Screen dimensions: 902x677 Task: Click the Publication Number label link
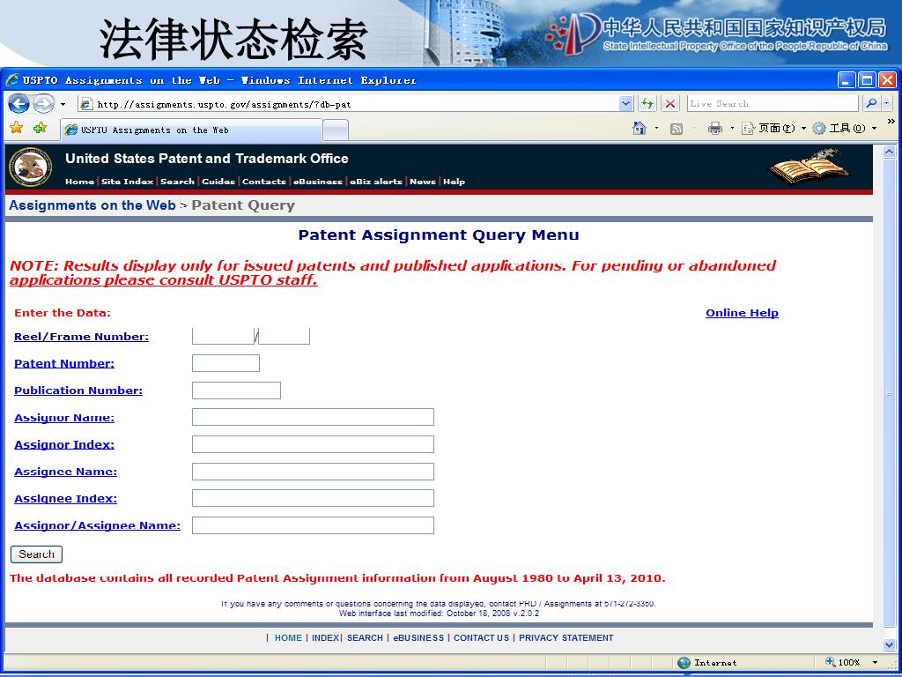click(78, 391)
